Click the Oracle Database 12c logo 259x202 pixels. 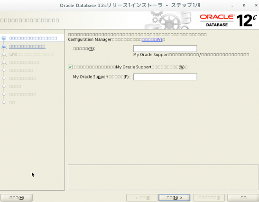click(x=229, y=20)
